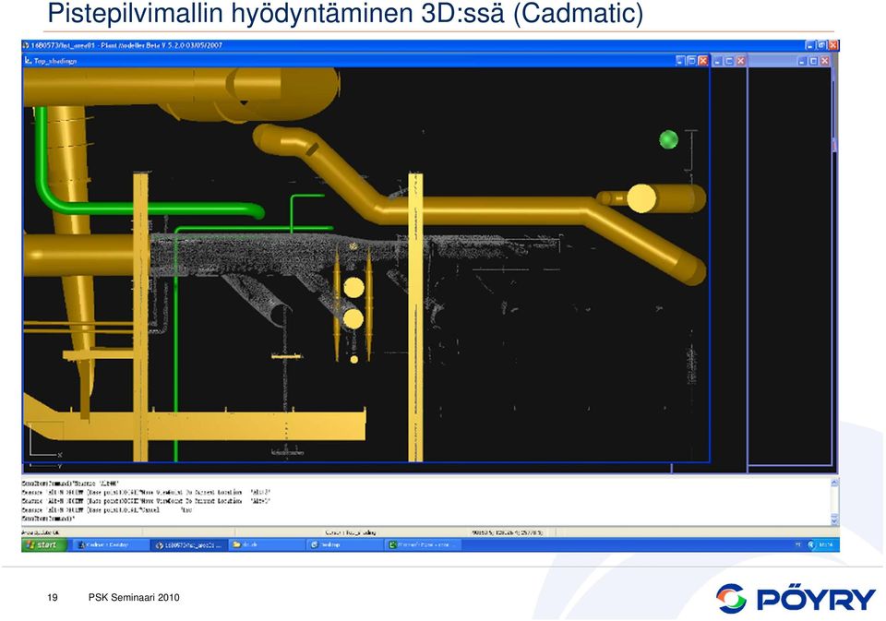Click the 'Top_shading' cursor status text
This screenshot has height=621, width=886.
pyautogui.click(x=351, y=532)
